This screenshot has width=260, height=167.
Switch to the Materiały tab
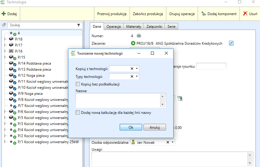133,27
